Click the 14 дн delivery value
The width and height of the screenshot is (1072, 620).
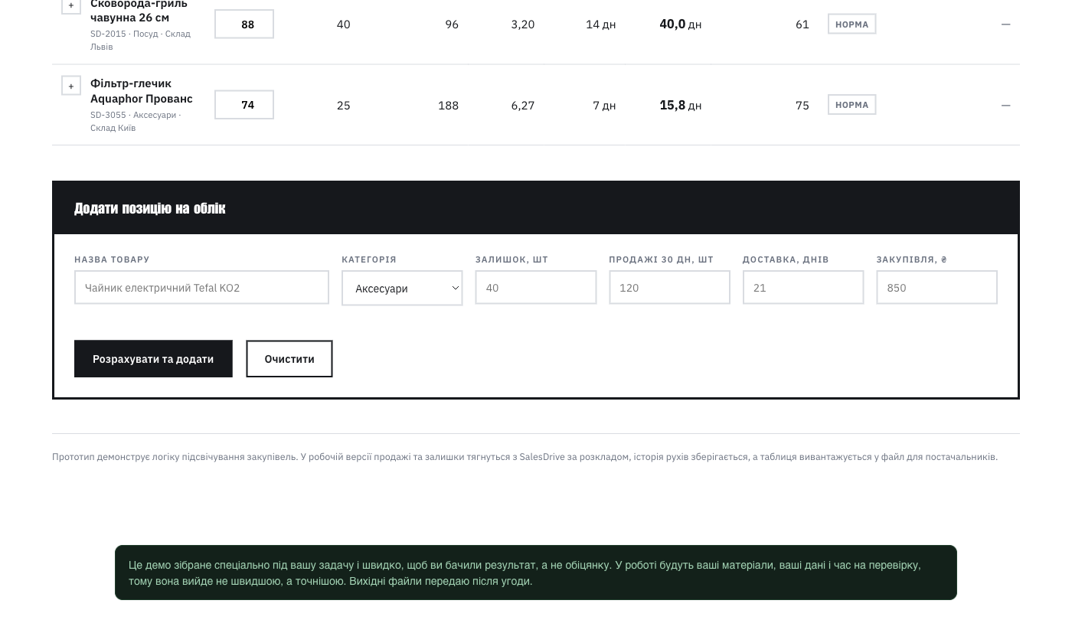coord(601,24)
